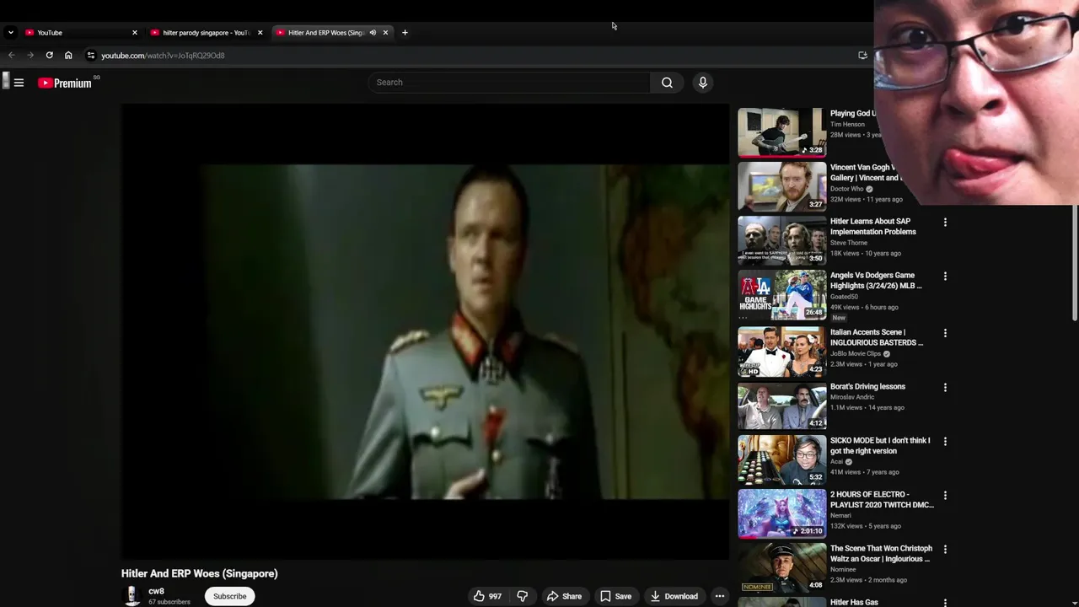The width and height of the screenshot is (1079, 607).
Task: Click the Hitler Has Gas title
Action: tap(854, 602)
